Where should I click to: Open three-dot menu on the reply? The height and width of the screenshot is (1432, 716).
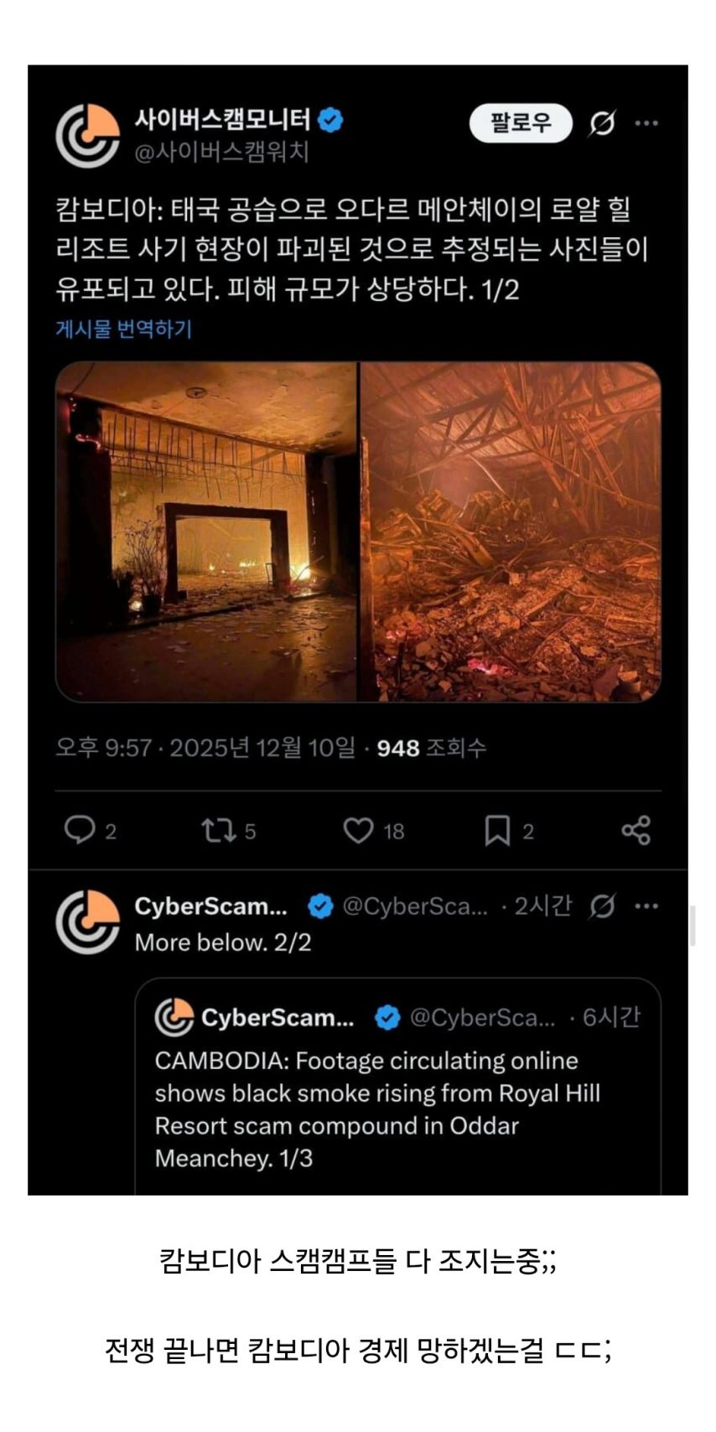pyautogui.click(x=646, y=906)
